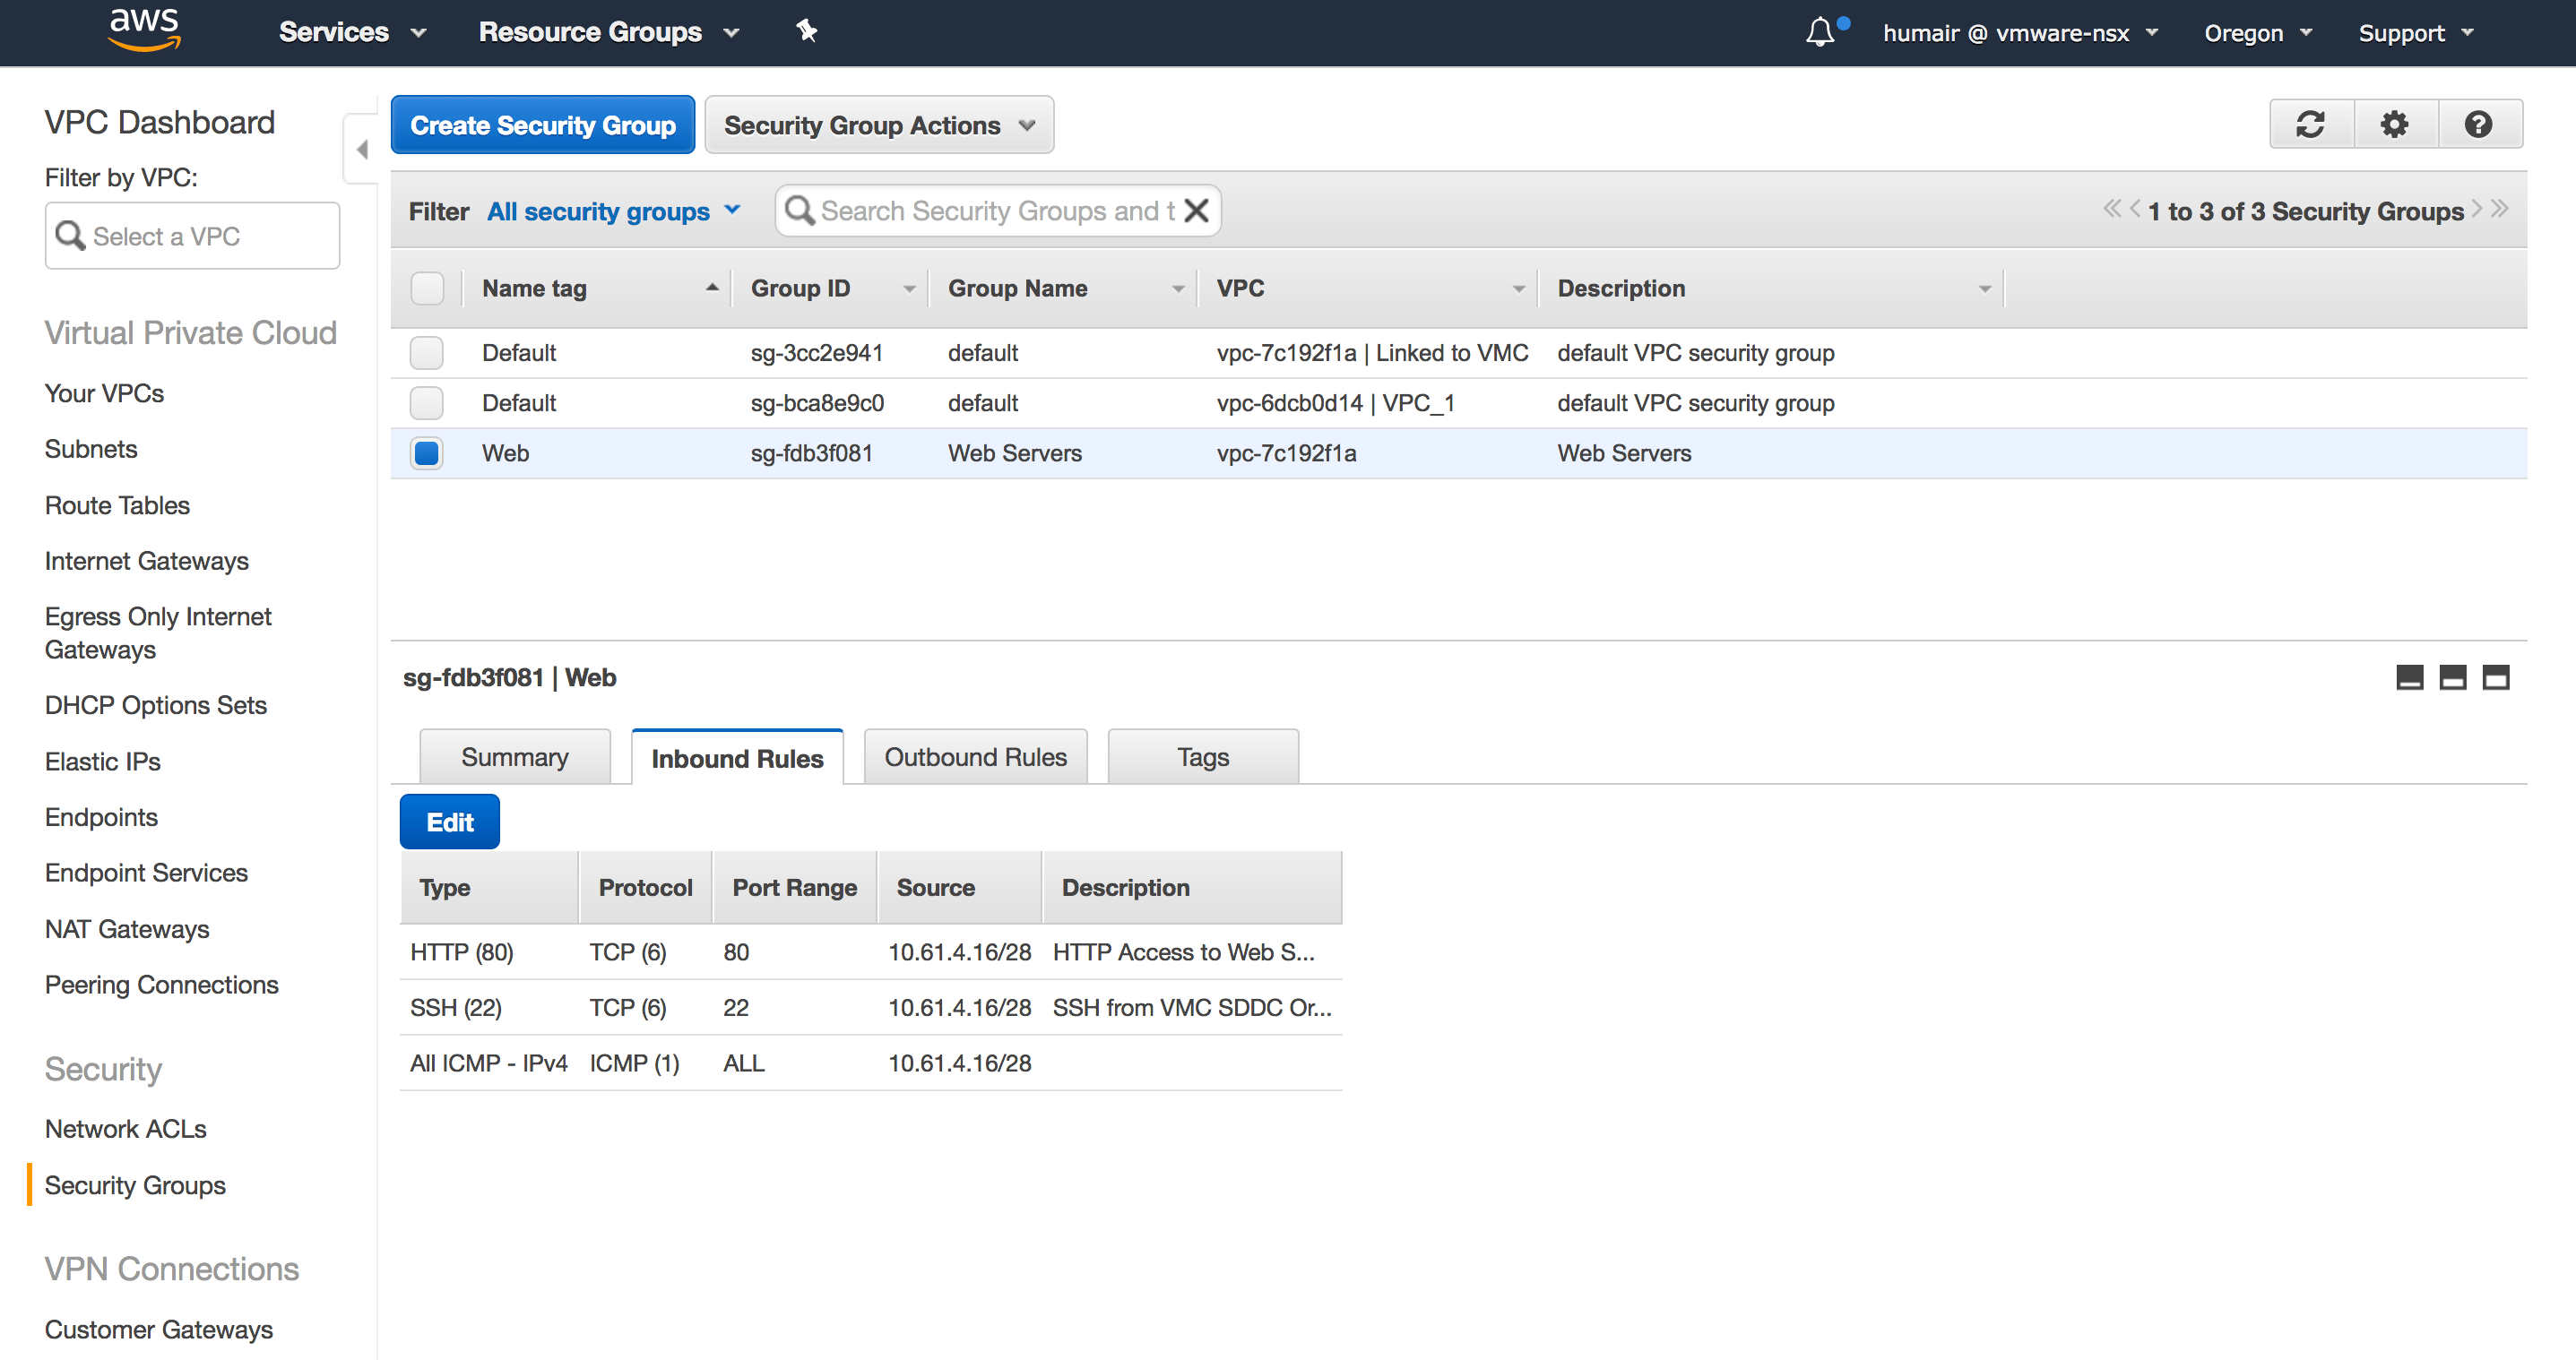Image resolution: width=2576 pixels, height=1360 pixels.
Task: Select the Inbound Rules tab
Action: tap(737, 759)
